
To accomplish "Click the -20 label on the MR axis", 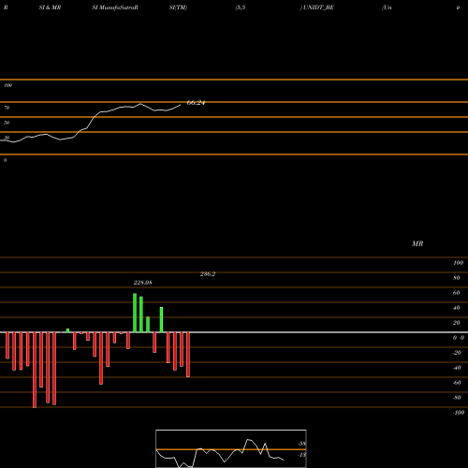I will click(x=457, y=353).
